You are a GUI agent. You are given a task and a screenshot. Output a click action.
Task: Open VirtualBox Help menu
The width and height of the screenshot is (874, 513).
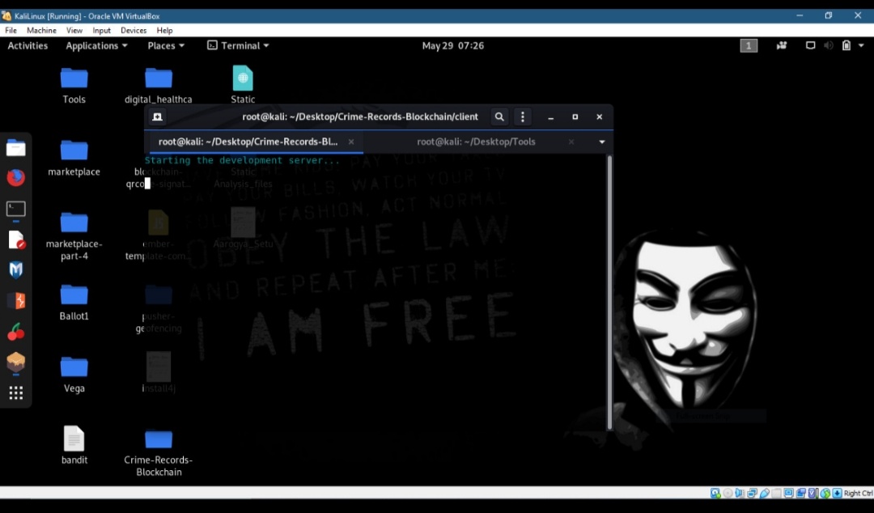click(164, 31)
